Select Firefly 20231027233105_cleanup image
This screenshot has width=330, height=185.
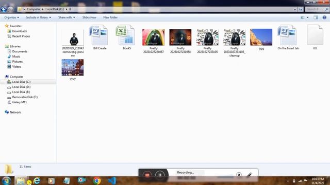pyautogui.click(x=234, y=43)
